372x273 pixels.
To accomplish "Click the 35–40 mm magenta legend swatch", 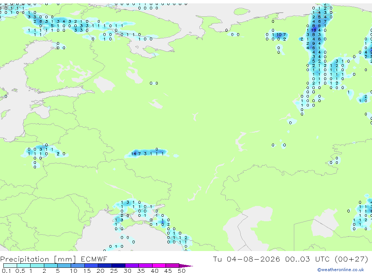I will click(145, 266).
